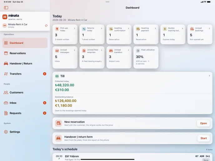
Task: Expand the Unread bookings chevron
Action: [209, 28]
